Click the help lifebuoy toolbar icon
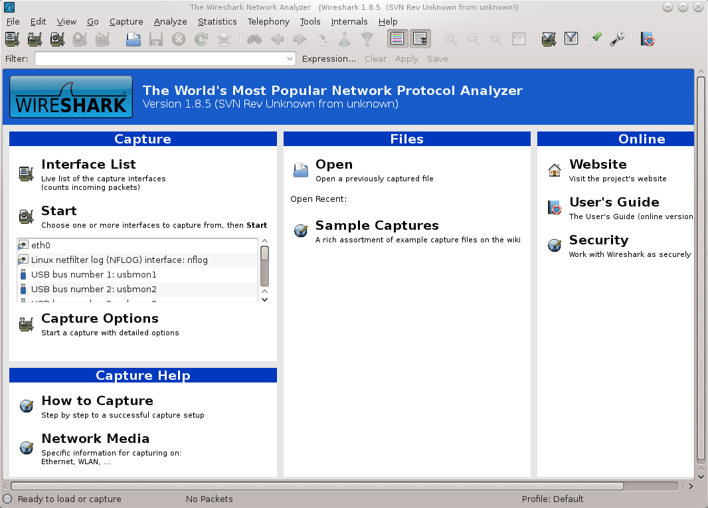 648,39
